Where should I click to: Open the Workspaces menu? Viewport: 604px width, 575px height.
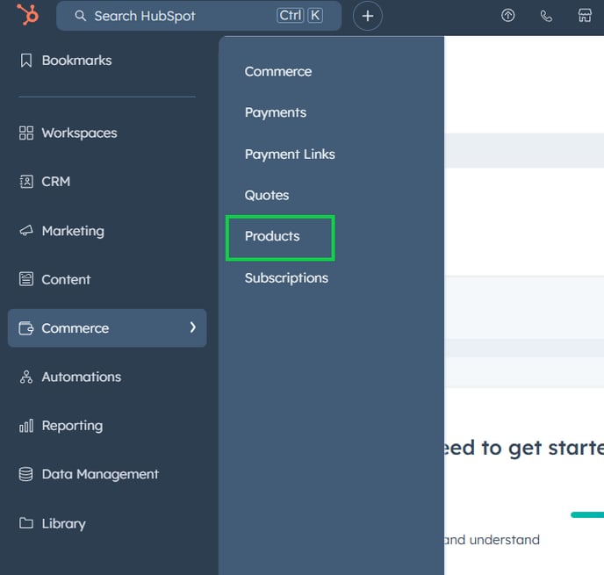click(x=79, y=133)
